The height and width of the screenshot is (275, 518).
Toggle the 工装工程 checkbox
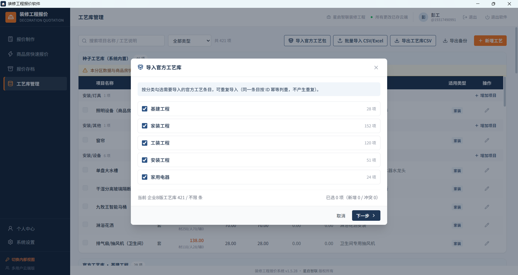point(145,143)
